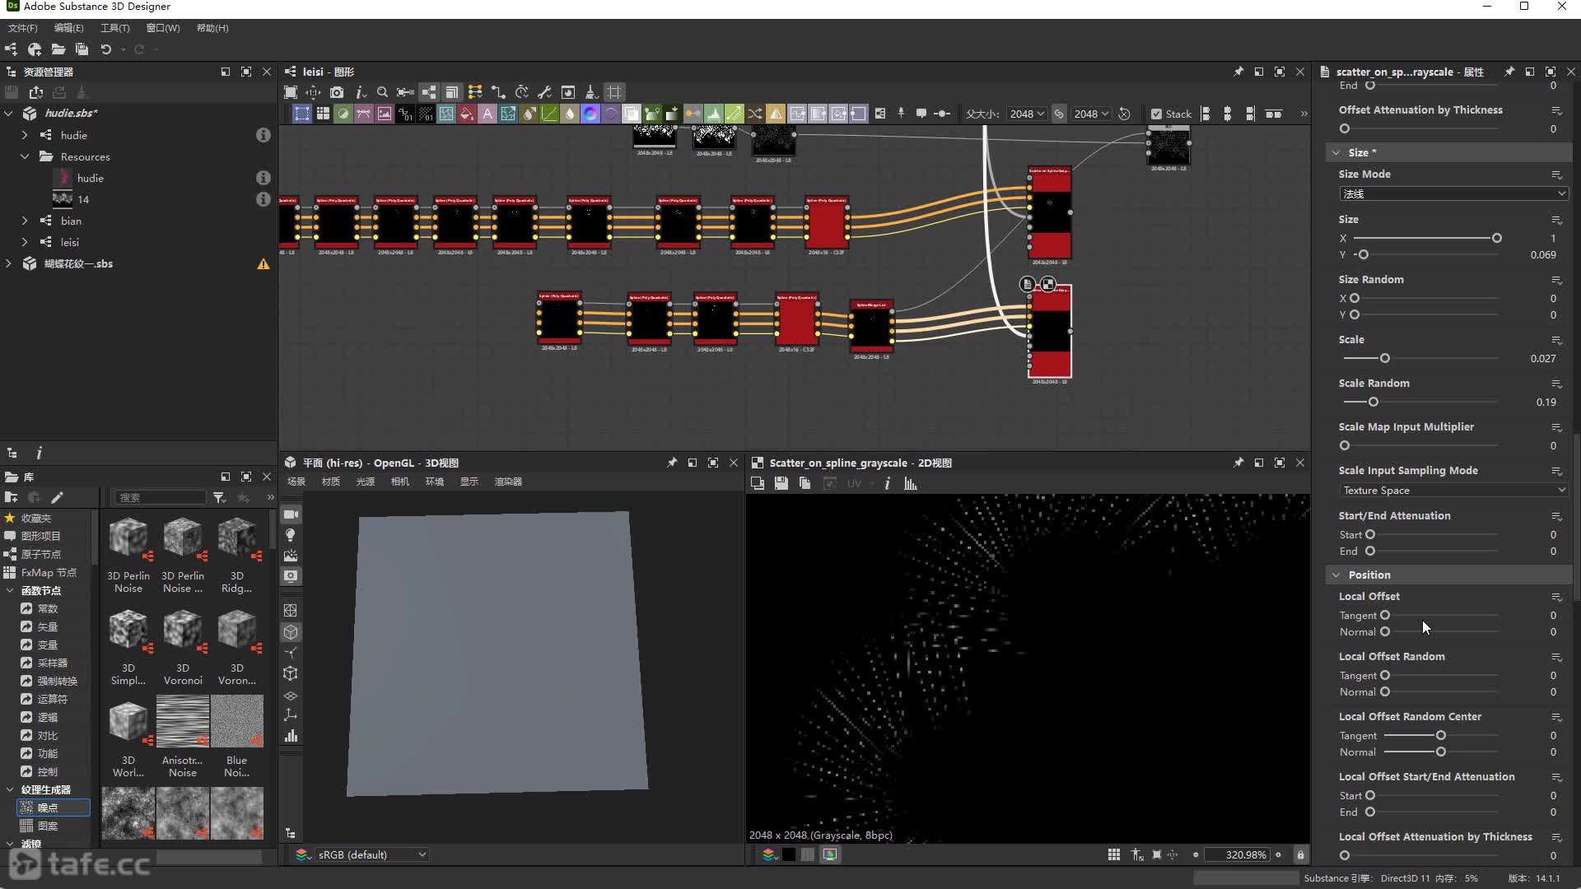This screenshot has height=889, width=1581.
Task: Collapse the Position section
Action: pyautogui.click(x=1336, y=575)
